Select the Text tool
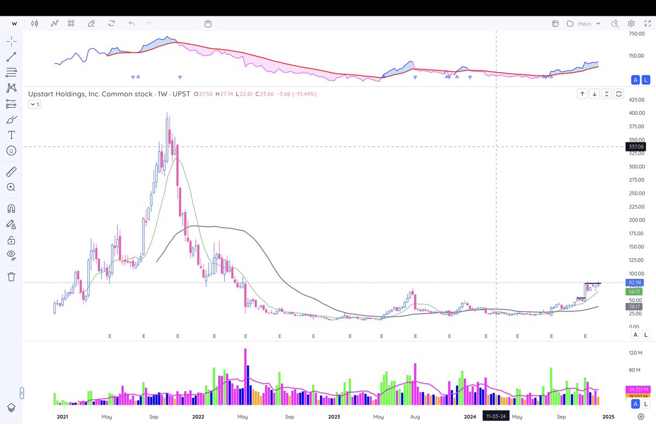The image size is (656, 426). [x=11, y=135]
